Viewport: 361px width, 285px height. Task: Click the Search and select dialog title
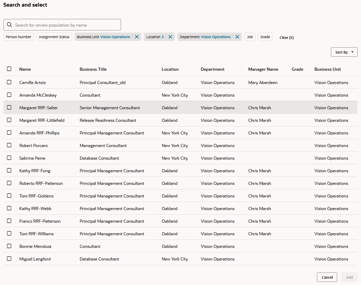tap(25, 5)
